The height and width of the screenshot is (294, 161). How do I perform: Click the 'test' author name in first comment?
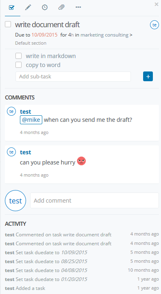click(x=26, y=112)
